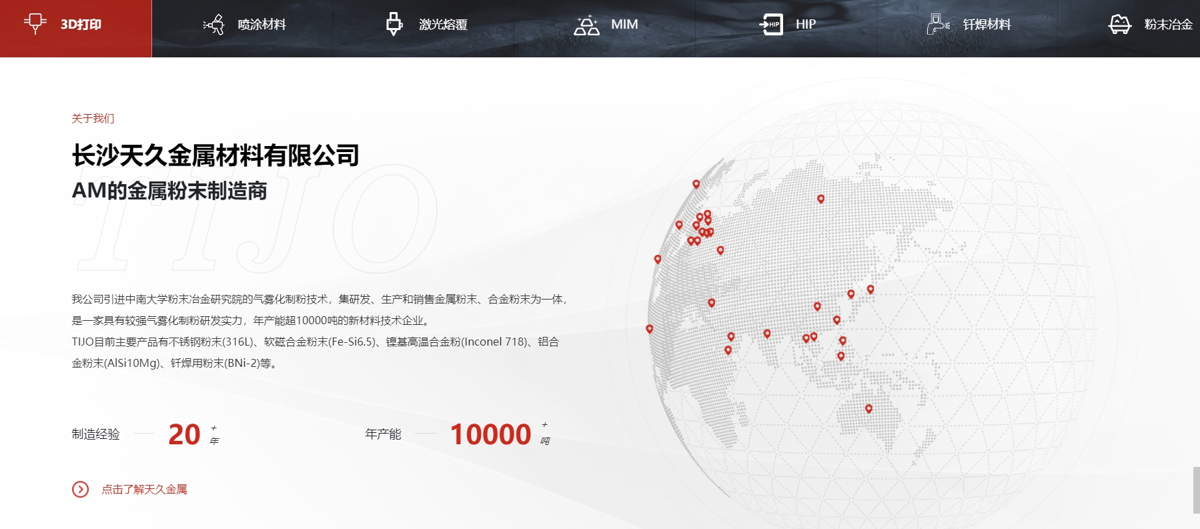1200x529 pixels.
Task: Click the AM的金属粉末制造商 subtitle
Action: pyautogui.click(x=169, y=191)
